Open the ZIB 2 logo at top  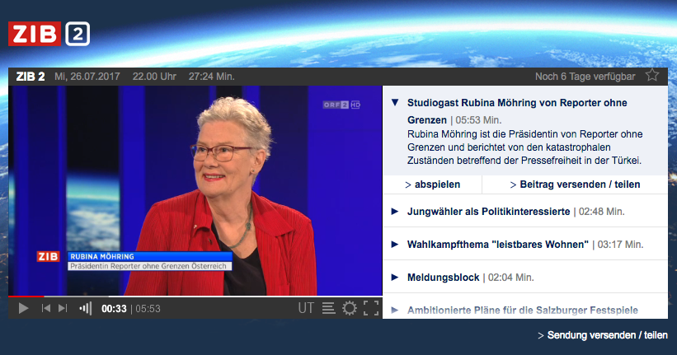(49, 34)
